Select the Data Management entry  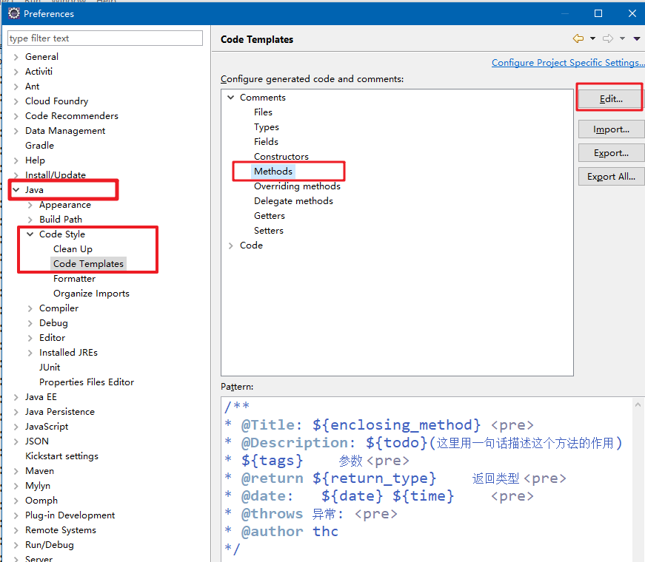(x=65, y=131)
